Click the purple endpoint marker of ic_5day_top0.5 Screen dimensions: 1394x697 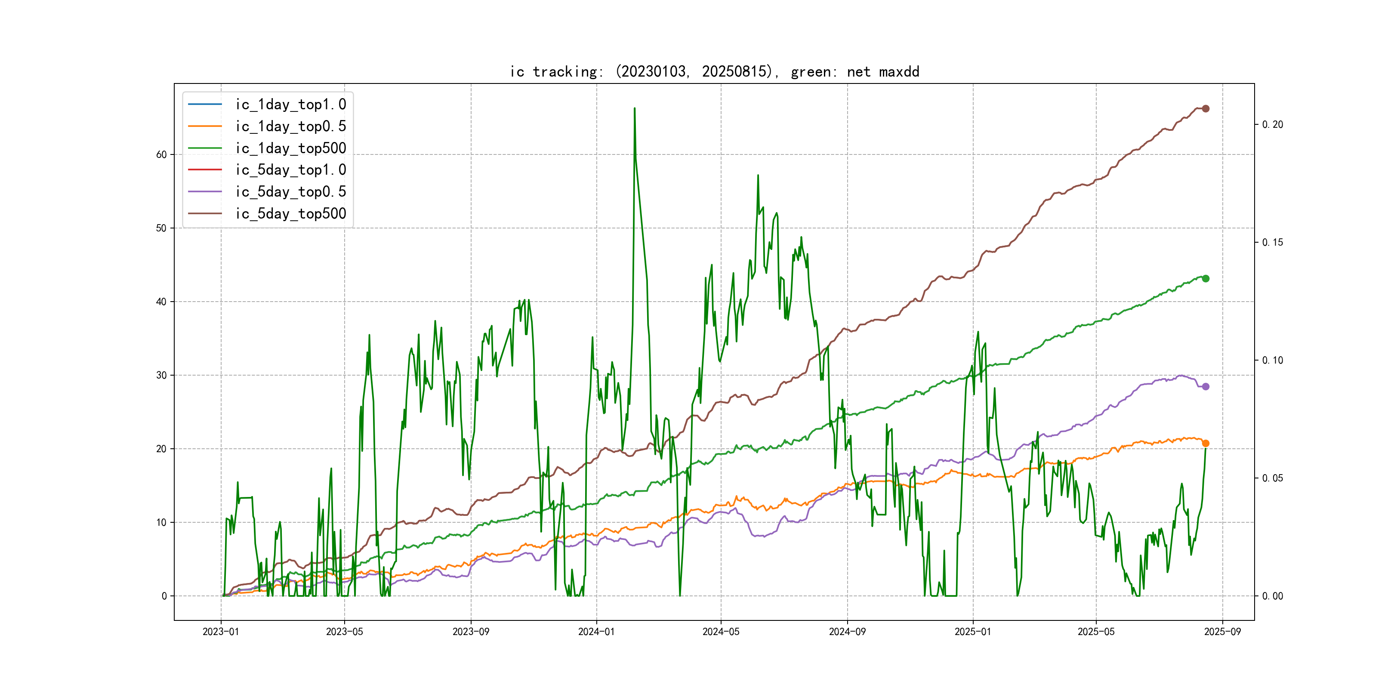click(x=1205, y=386)
